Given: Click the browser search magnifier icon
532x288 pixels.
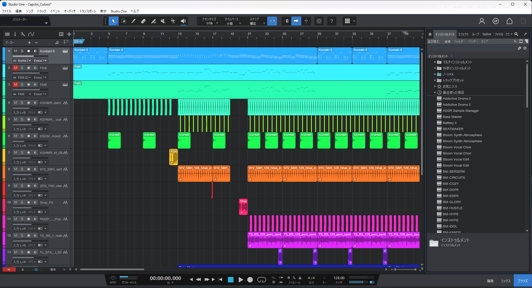Looking at the screenshot, I should [516, 34].
